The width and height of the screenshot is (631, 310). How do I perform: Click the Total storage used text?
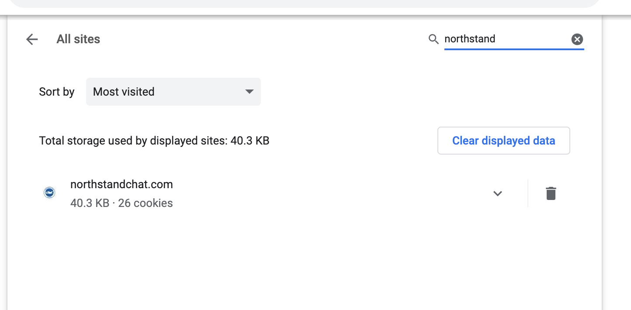tap(154, 141)
